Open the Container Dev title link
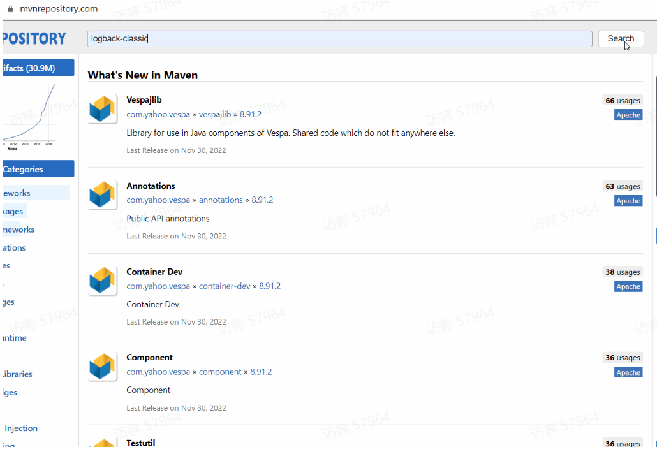Viewport: 657px width, 454px height. click(x=154, y=272)
